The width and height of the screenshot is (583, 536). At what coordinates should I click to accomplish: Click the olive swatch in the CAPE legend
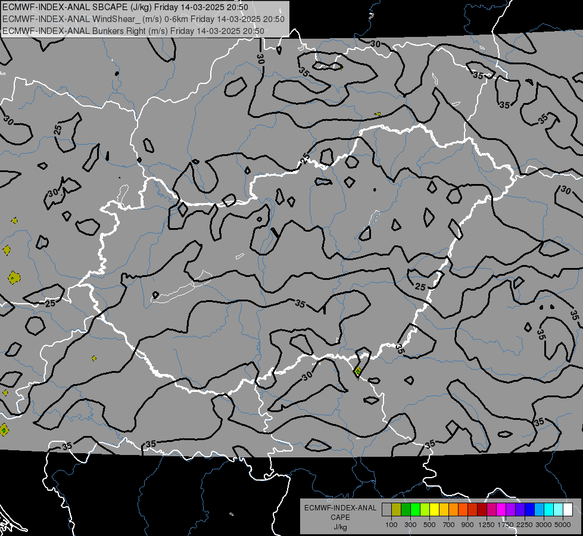click(x=397, y=509)
